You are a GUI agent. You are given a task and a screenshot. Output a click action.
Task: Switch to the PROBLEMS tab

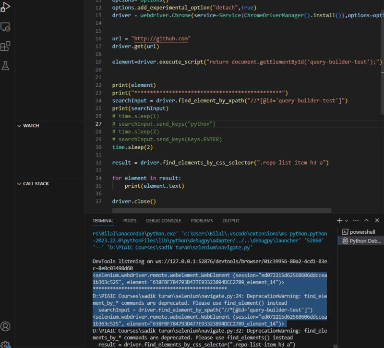[x=201, y=220]
